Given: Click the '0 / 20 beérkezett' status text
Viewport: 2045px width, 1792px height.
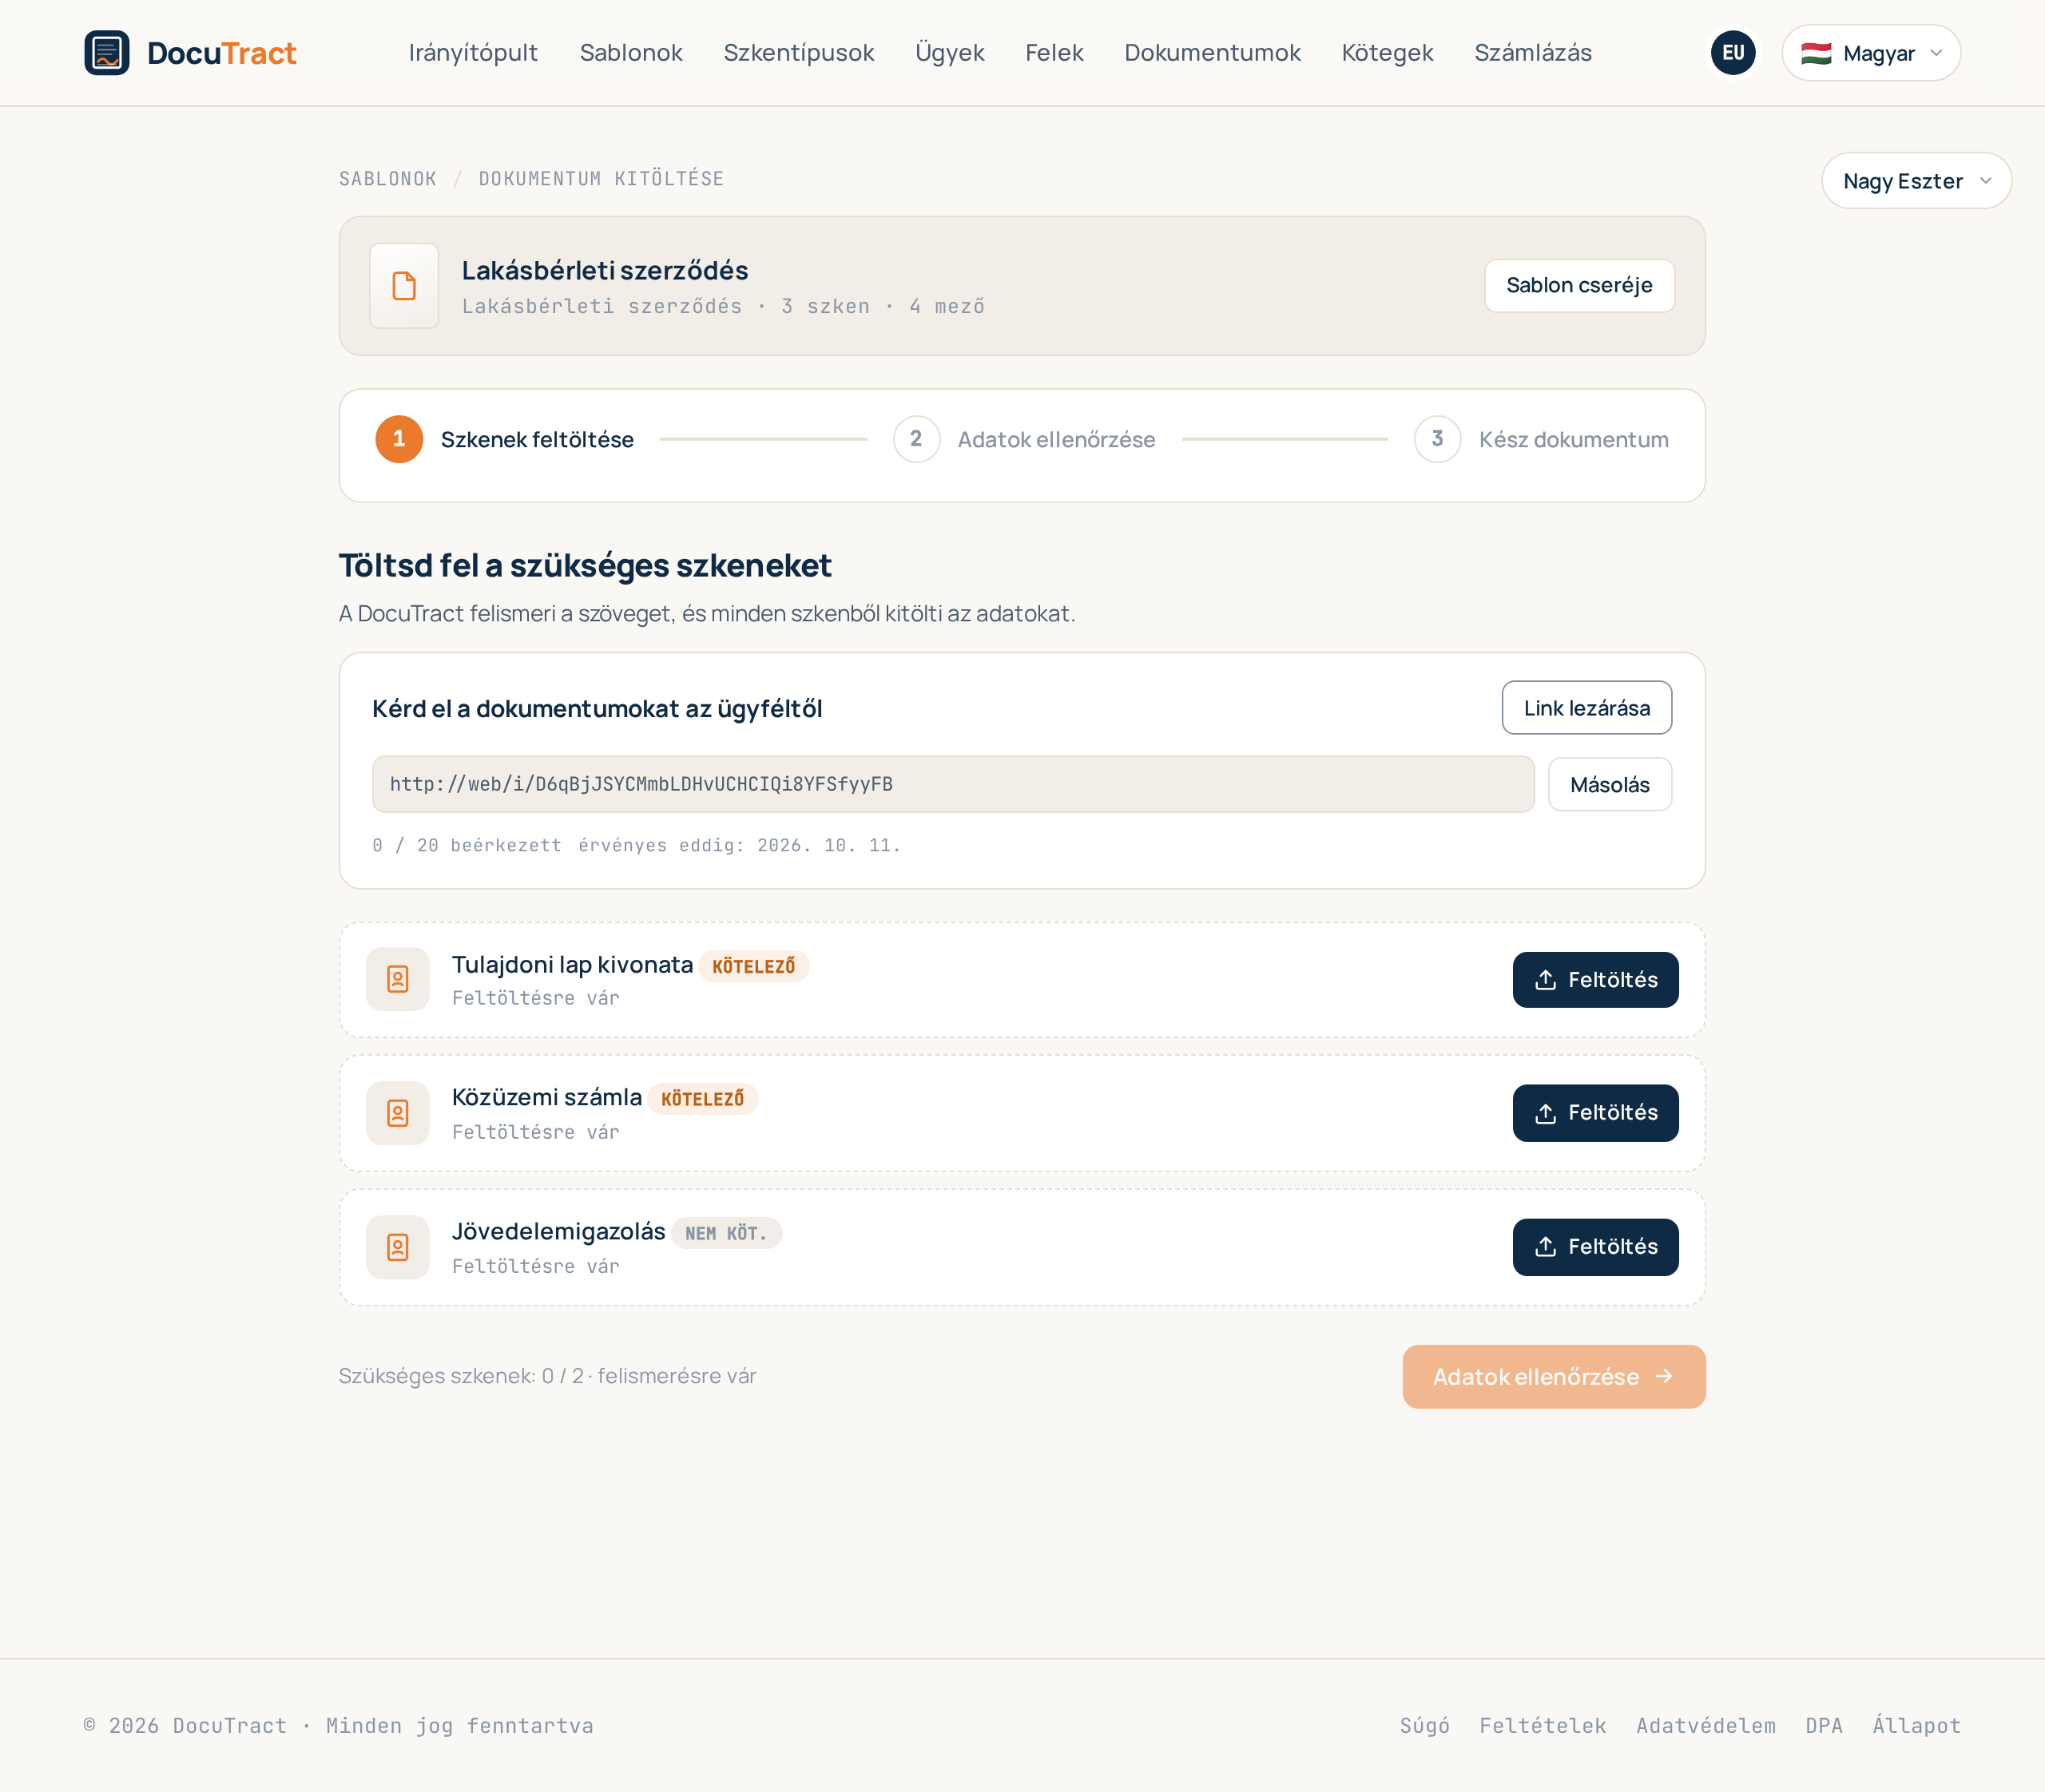Looking at the screenshot, I should [467, 846].
